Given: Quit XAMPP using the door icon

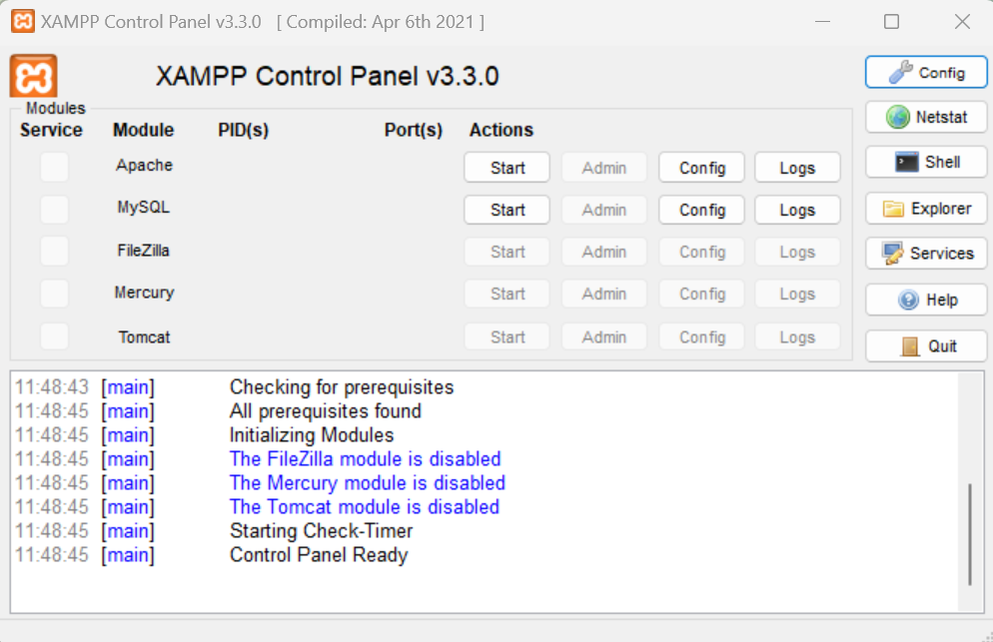Looking at the screenshot, I should pos(926,346).
